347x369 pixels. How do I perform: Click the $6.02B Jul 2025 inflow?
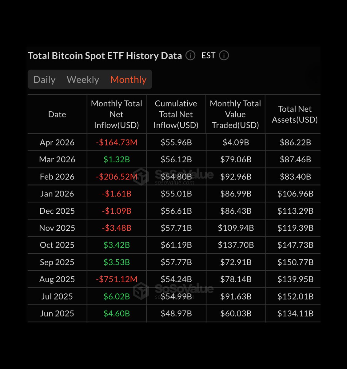[117, 296]
